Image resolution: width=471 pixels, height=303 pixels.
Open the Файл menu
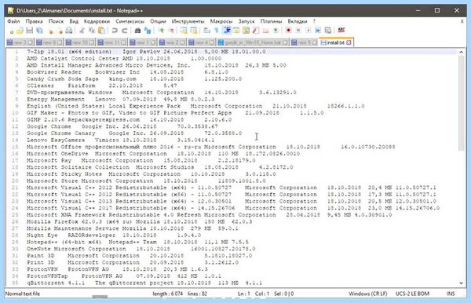(x=13, y=21)
